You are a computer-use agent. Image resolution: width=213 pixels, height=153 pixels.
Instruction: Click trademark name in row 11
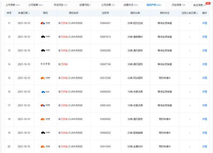pos(70,23)
